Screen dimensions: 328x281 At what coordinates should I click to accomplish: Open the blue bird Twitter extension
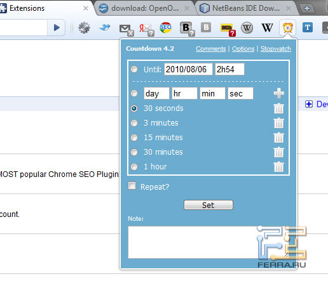(x=105, y=27)
